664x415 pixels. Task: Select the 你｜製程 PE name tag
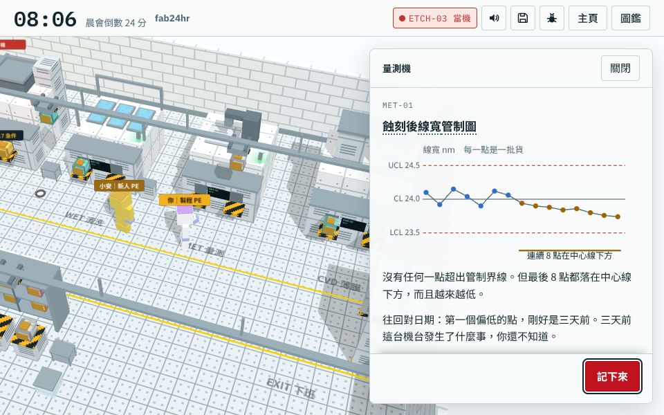[x=185, y=201]
